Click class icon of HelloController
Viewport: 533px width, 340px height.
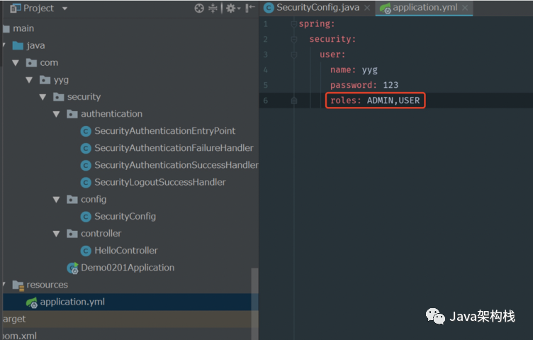pos(86,251)
